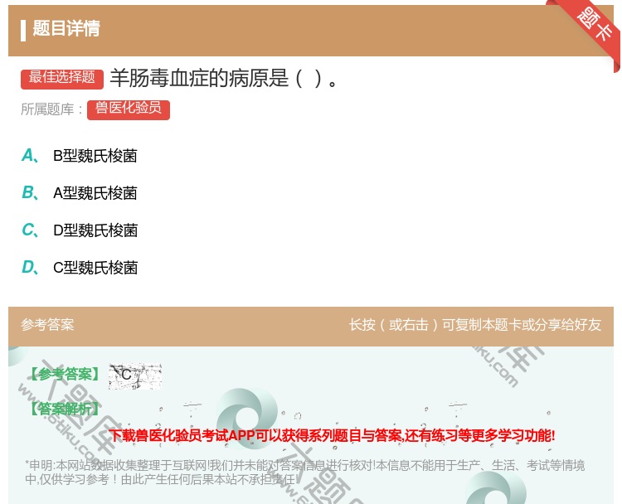Click the 题目详情 header title

[66, 28]
